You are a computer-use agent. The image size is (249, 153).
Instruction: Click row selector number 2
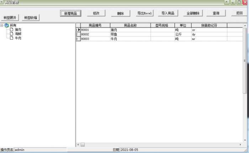point(78,34)
